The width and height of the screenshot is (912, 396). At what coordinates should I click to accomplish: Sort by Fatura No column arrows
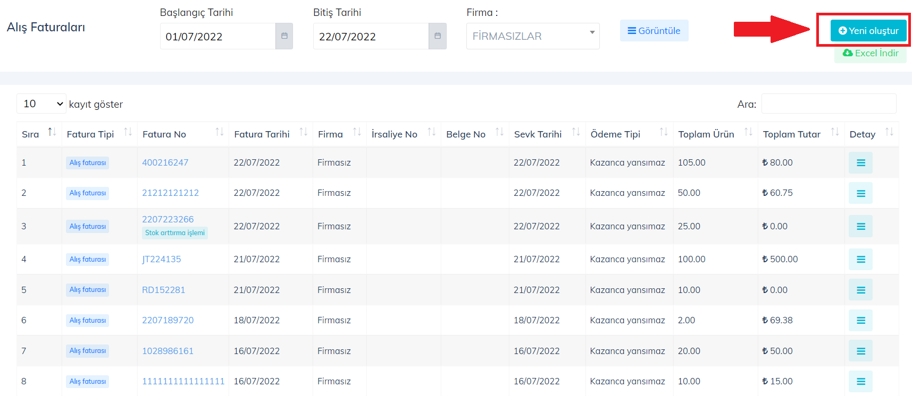click(x=219, y=132)
